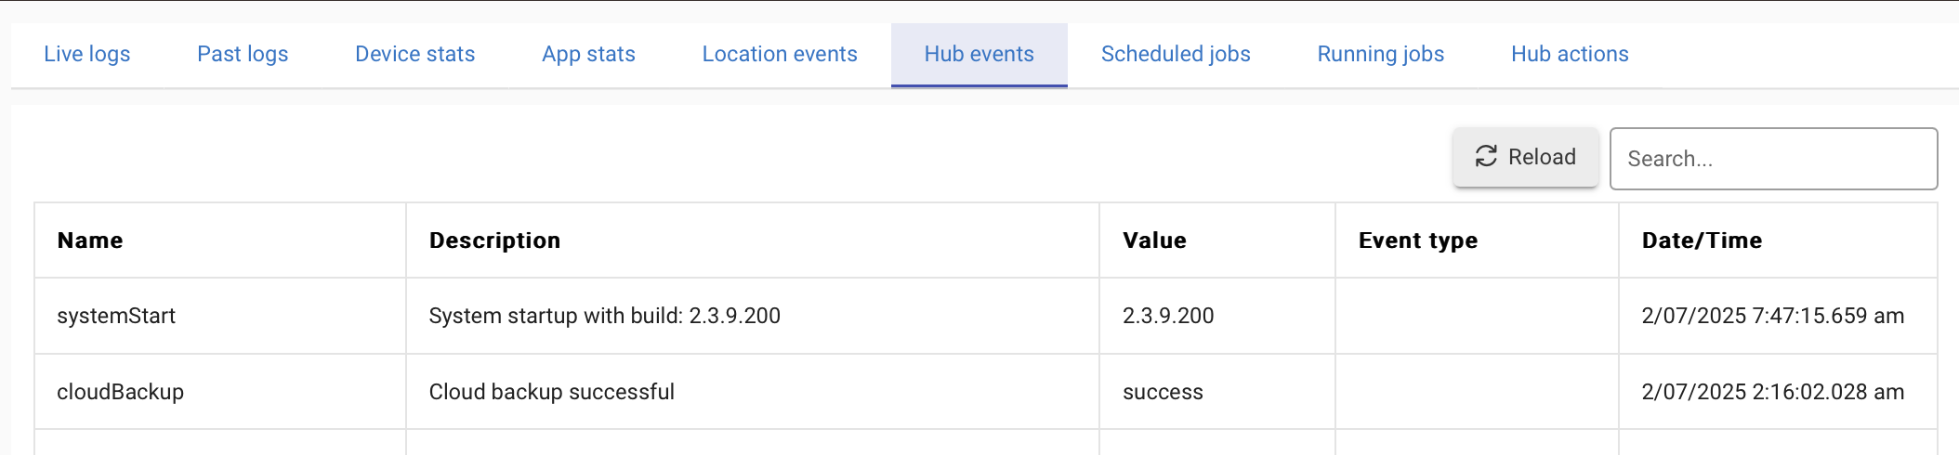The width and height of the screenshot is (1959, 455).
Task: Click the Reload circular arrows icon
Action: (1486, 156)
